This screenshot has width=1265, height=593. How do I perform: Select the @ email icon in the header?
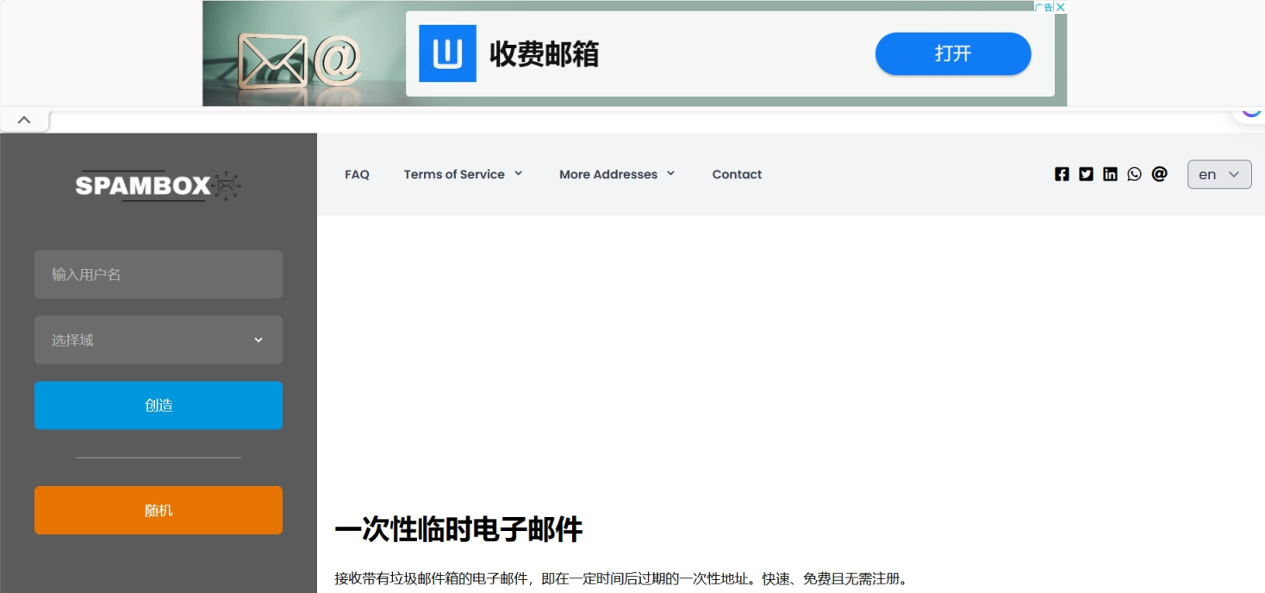click(1160, 174)
